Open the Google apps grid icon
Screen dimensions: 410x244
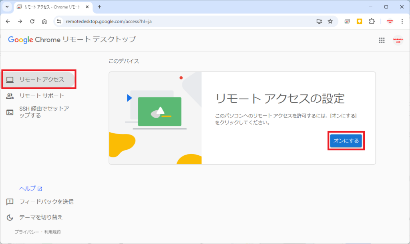[382, 40]
